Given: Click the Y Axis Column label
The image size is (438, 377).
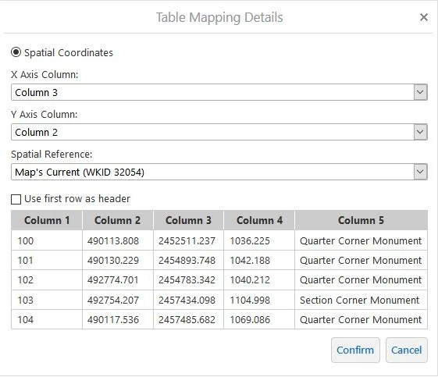Looking at the screenshot, I should 45,115.
